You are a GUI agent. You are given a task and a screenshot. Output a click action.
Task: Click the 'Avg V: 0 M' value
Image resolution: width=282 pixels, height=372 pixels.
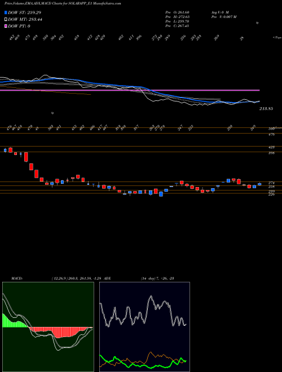[x=220, y=12]
